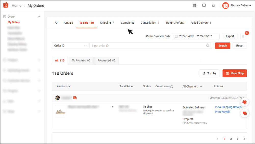Screen dimensions: 255x144
Task: Switch to the Unpaid tab
Action: pos(69,23)
